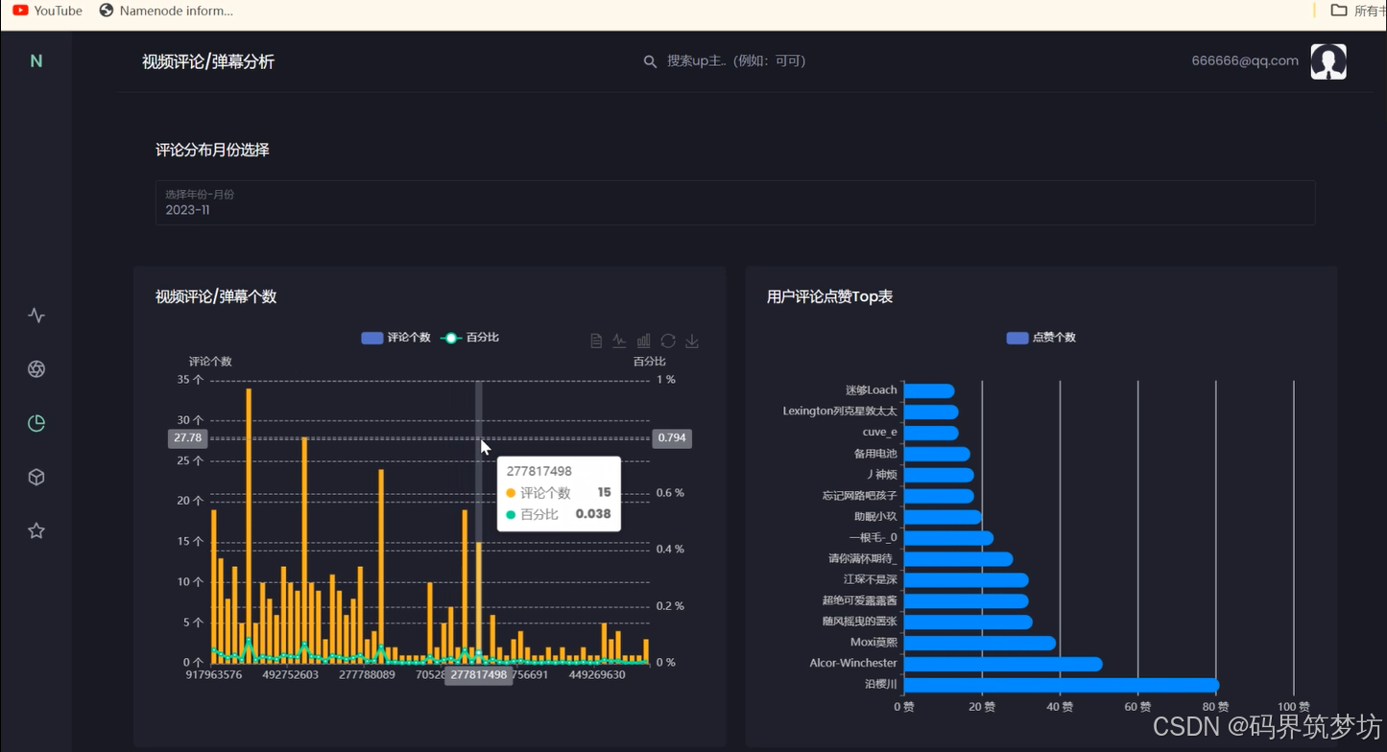Click the search magnifier icon
This screenshot has width=1387, height=752.
point(650,61)
